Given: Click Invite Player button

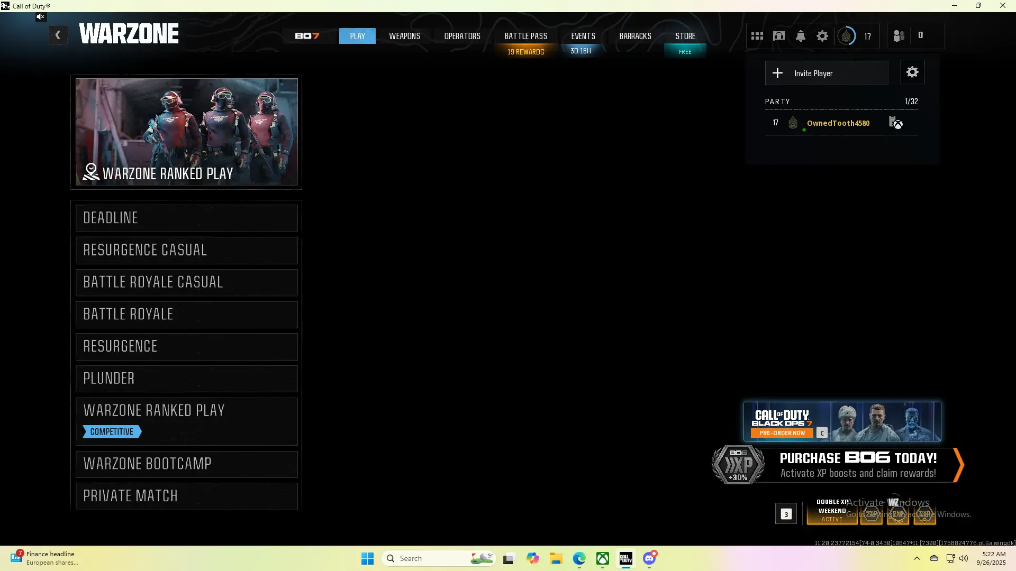Looking at the screenshot, I should click(x=827, y=73).
